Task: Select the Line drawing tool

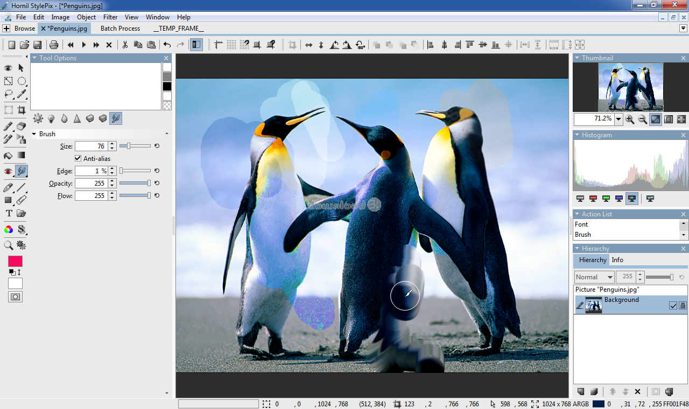Action: click(22, 187)
